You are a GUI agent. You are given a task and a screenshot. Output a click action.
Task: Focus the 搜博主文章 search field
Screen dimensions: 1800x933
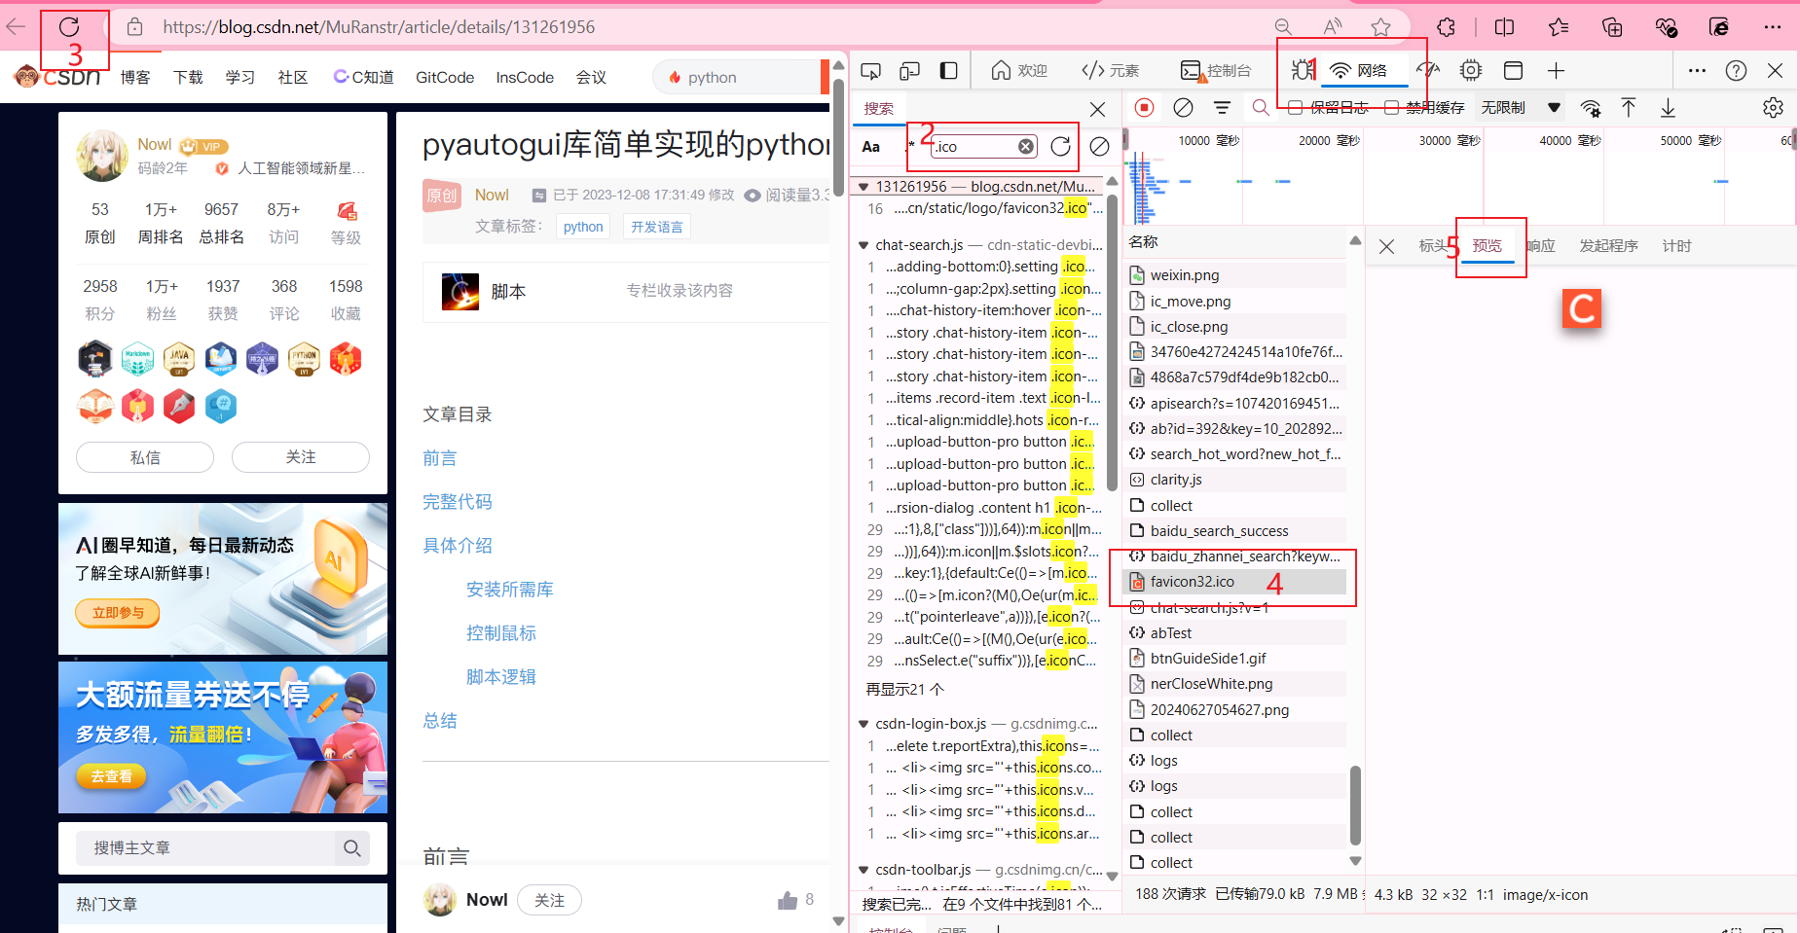[206, 848]
